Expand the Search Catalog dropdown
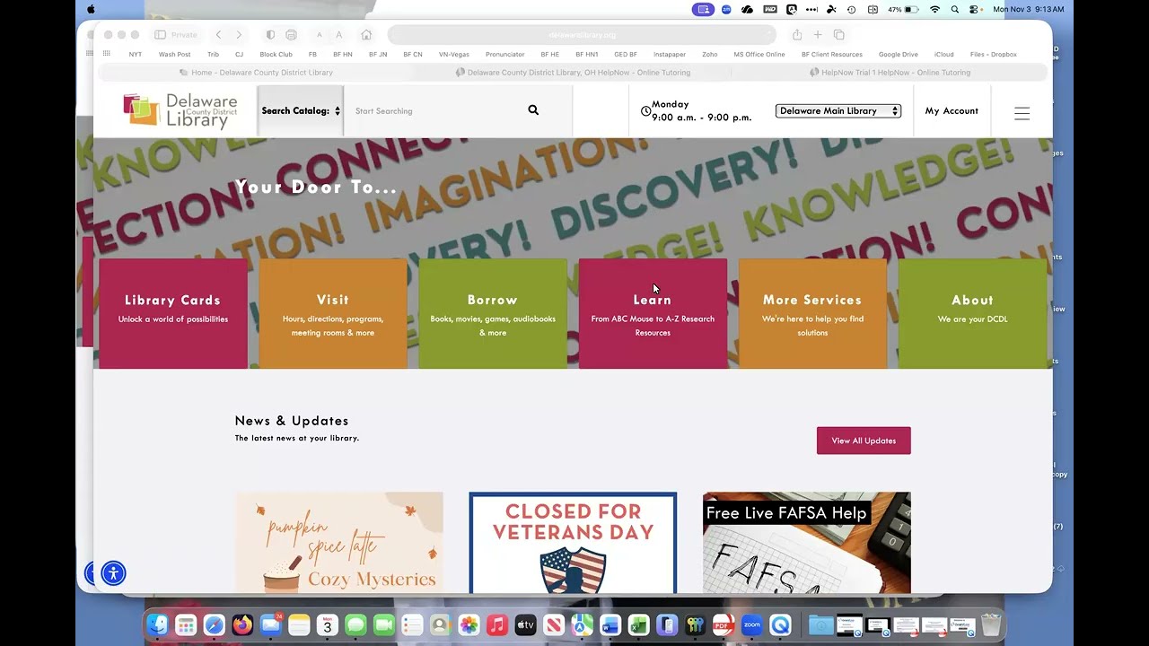The image size is (1149, 646). (301, 110)
